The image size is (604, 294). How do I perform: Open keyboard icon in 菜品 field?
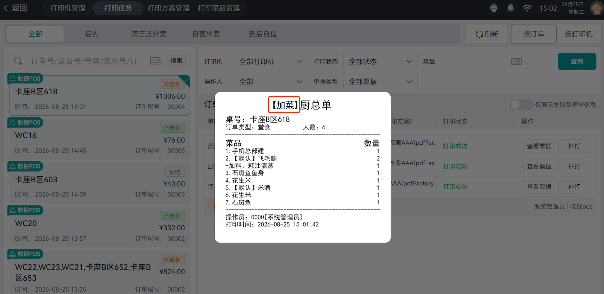tap(516, 61)
